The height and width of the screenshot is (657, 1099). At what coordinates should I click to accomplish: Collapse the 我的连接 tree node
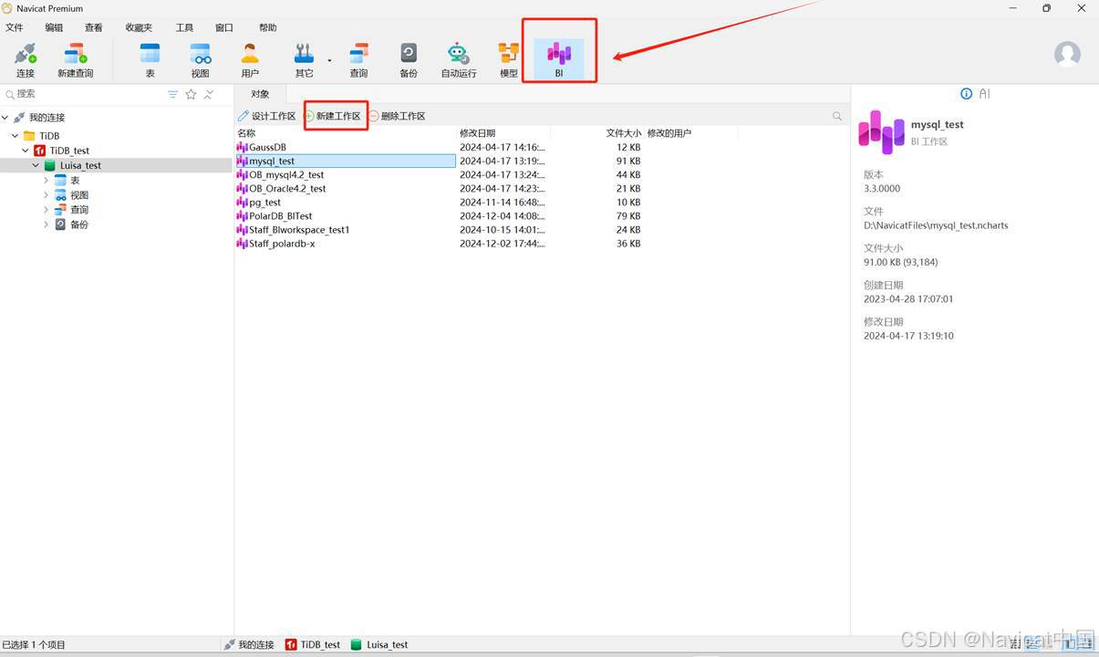tap(5, 118)
